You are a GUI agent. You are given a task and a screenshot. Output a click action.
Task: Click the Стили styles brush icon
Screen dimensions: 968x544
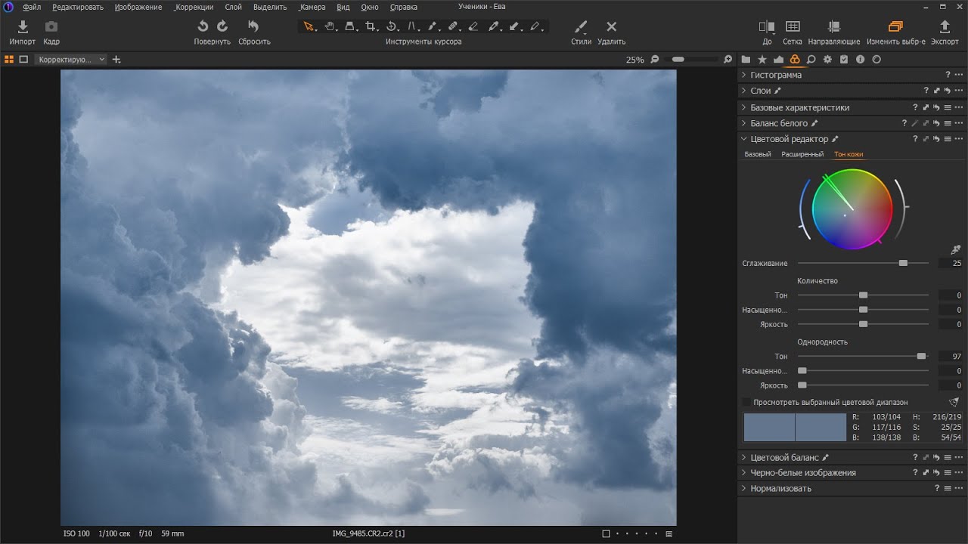581,26
